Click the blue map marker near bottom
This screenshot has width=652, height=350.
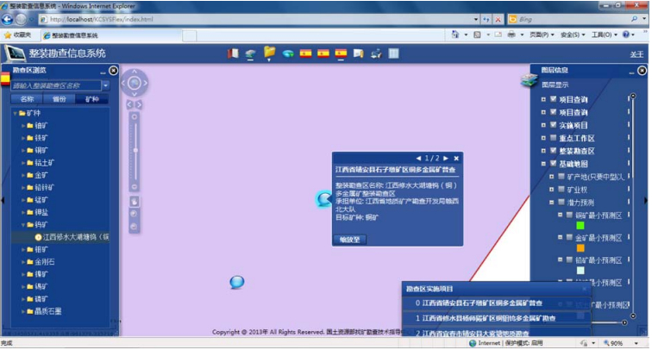point(237,282)
